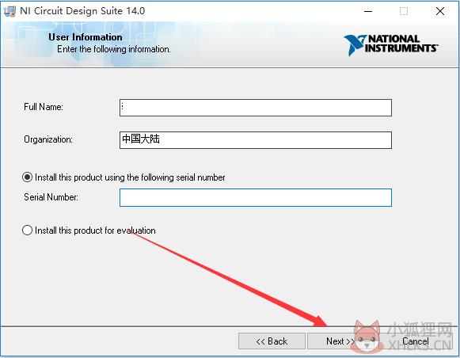460x358 pixels.
Task: Choose the install for evaluation radio button
Action: pyautogui.click(x=27, y=230)
